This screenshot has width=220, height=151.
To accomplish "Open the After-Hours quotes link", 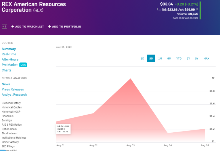I will (10, 59).
